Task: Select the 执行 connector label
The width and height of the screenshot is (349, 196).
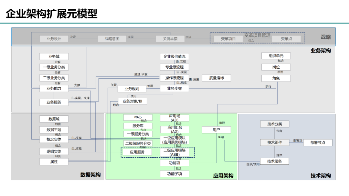Action: coord(269,86)
